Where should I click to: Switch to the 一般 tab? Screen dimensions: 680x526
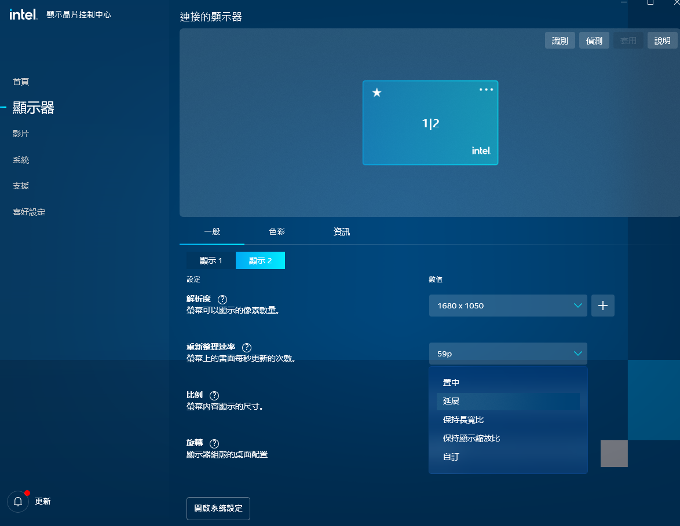click(x=212, y=232)
